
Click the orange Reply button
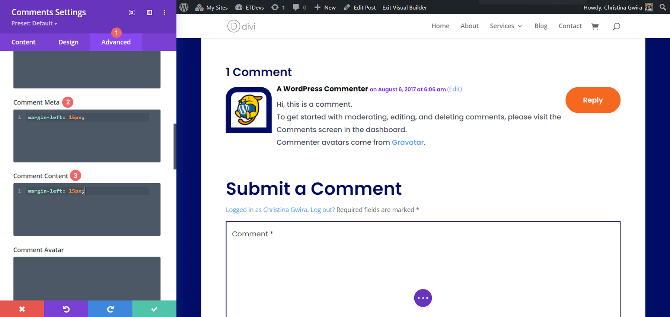click(x=593, y=100)
